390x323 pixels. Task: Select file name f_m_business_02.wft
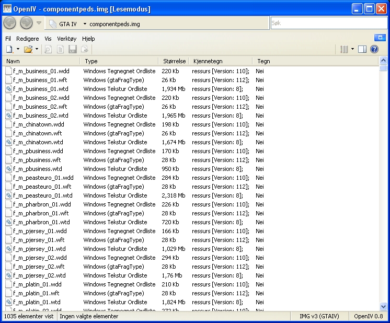[x=40, y=107]
